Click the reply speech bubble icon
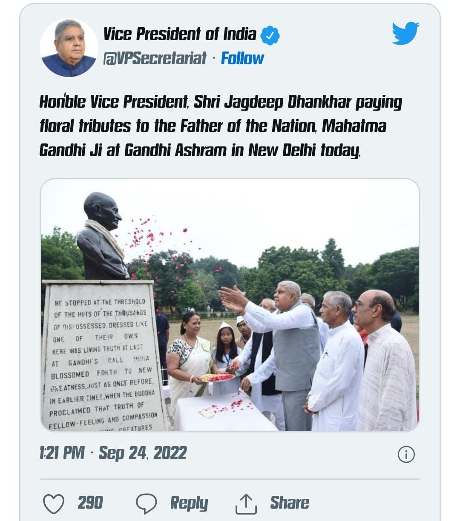Screen dimensions: 460x521 (x=146, y=504)
